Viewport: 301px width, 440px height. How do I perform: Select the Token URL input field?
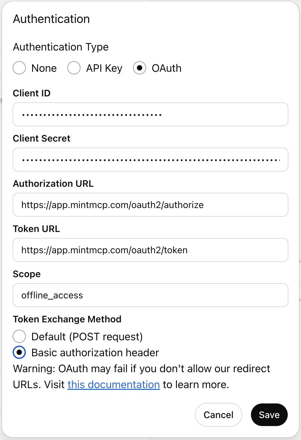[x=150, y=250]
